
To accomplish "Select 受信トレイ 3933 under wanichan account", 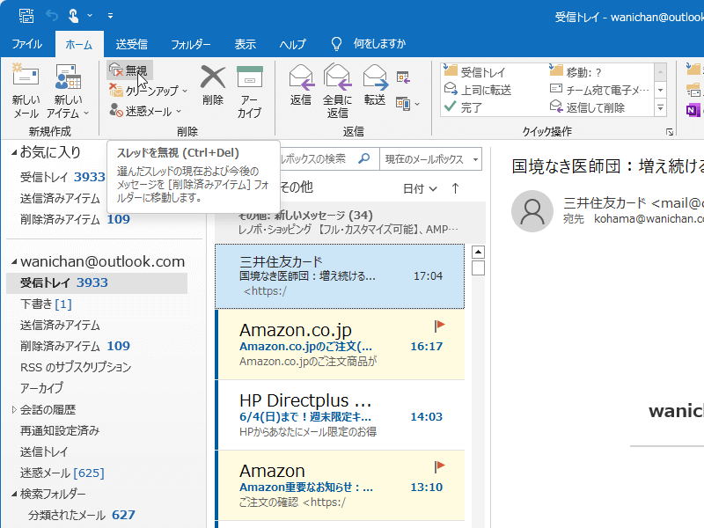I will click(97, 282).
